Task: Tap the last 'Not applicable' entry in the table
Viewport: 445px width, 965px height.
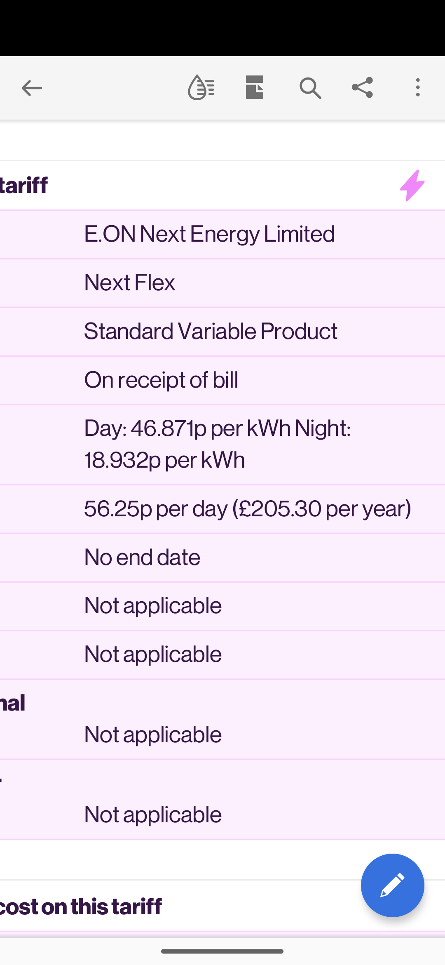Action: pos(153,814)
